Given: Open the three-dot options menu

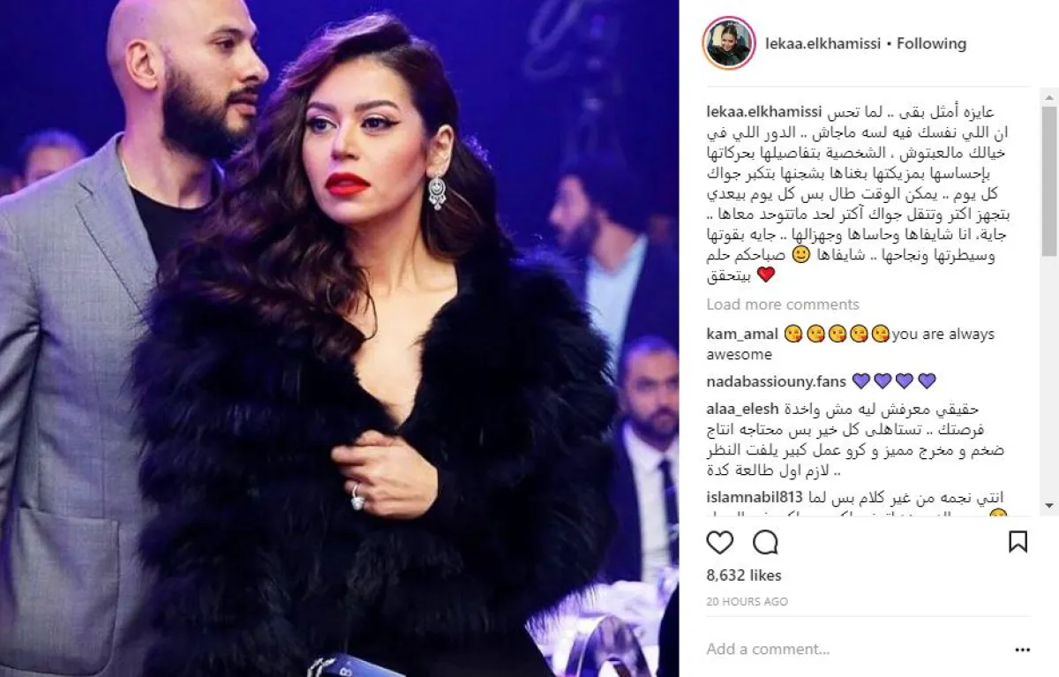Looking at the screenshot, I should pyautogui.click(x=1022, y=649).
